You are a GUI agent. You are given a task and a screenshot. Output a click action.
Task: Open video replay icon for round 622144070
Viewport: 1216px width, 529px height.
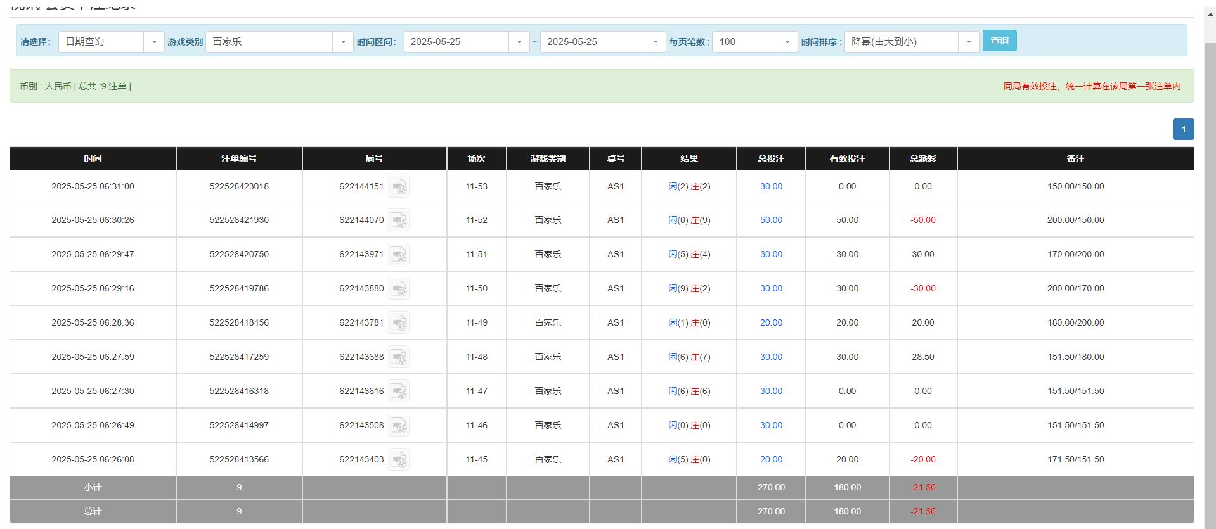point(398,220)
